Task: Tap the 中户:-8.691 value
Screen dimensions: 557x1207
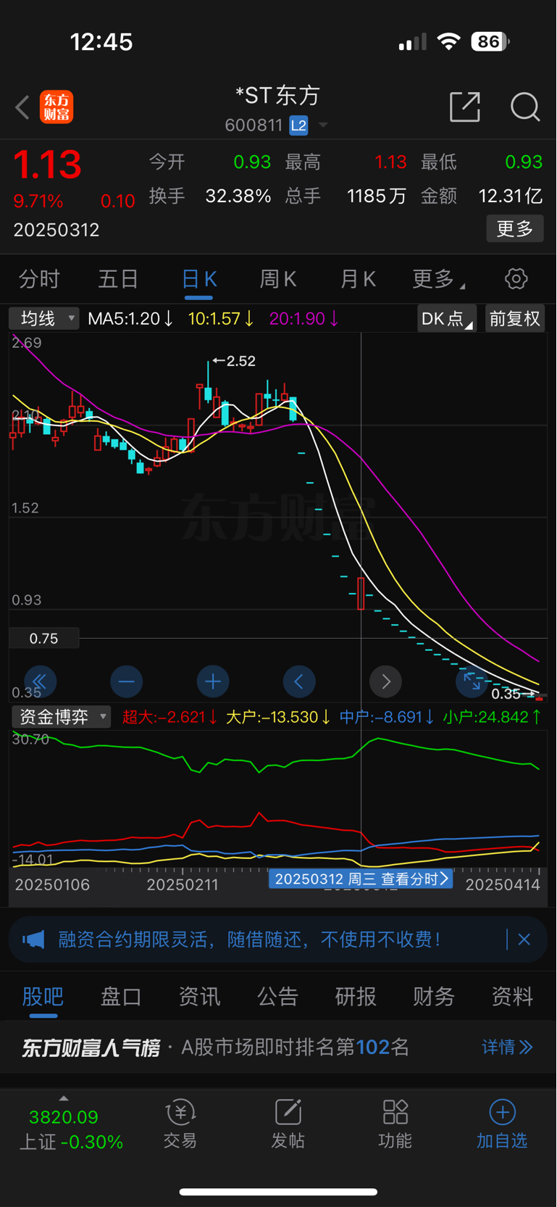Action: [387, 717]
